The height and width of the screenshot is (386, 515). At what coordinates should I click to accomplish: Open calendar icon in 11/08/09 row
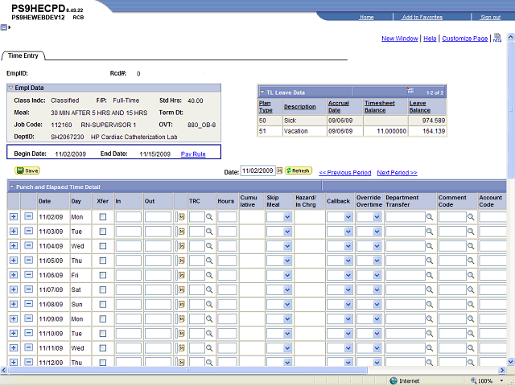(x=181, y=304)
